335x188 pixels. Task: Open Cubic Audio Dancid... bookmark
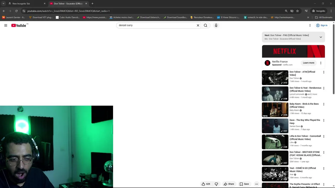pyautogui.click(x=68, y=17)
